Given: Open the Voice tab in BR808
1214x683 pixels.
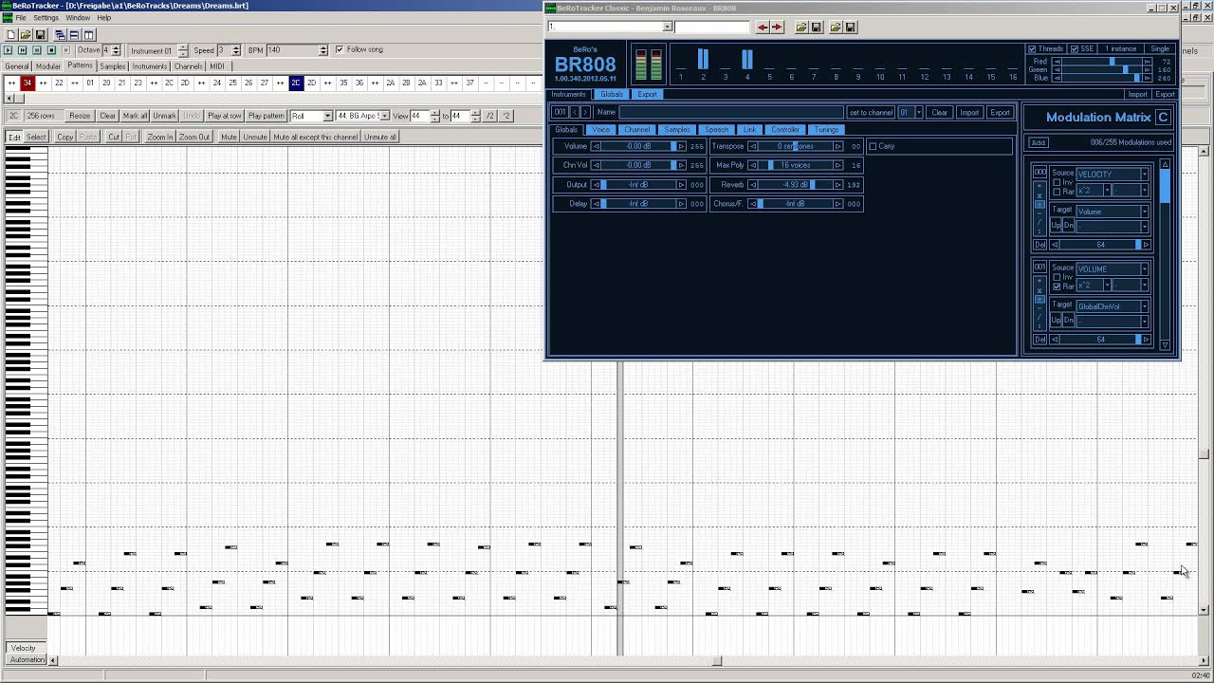Looking at the screenshot, I should click(600, 129).
